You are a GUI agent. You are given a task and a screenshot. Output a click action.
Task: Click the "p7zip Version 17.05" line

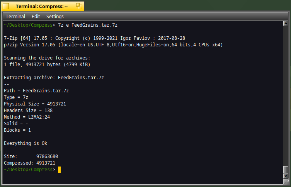pyautogui.click(x=113, y=45)
